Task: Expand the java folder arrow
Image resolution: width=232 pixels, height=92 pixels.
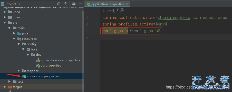Action: pyautogui.click(x=14, y=33)
